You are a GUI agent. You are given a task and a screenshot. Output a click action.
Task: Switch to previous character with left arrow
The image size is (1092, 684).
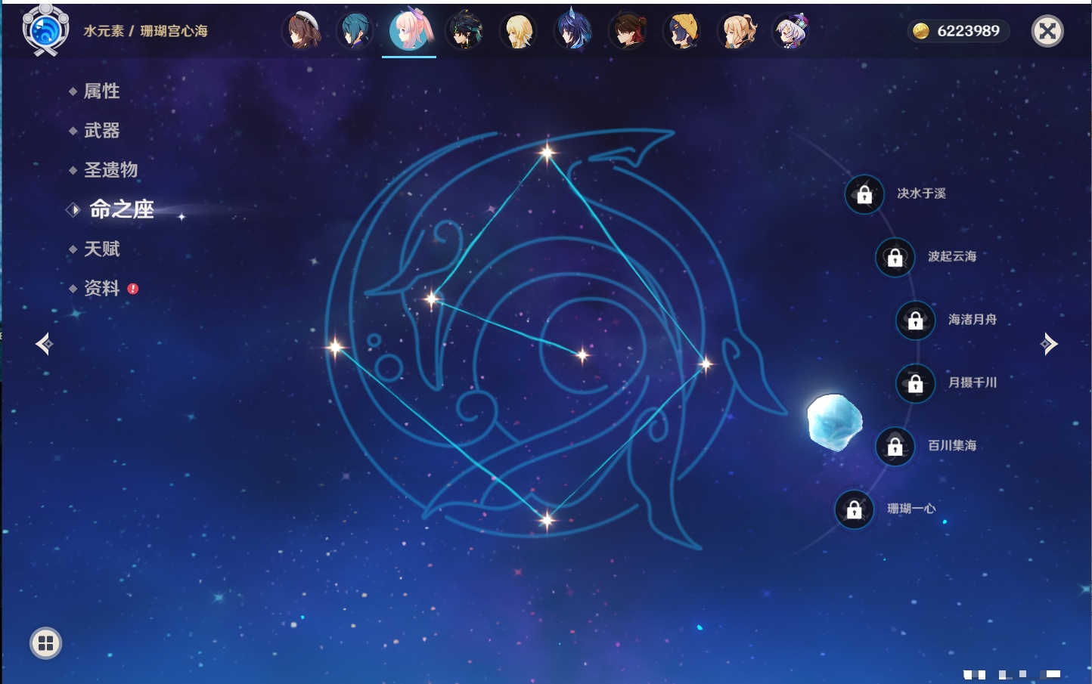coord(44,344)
